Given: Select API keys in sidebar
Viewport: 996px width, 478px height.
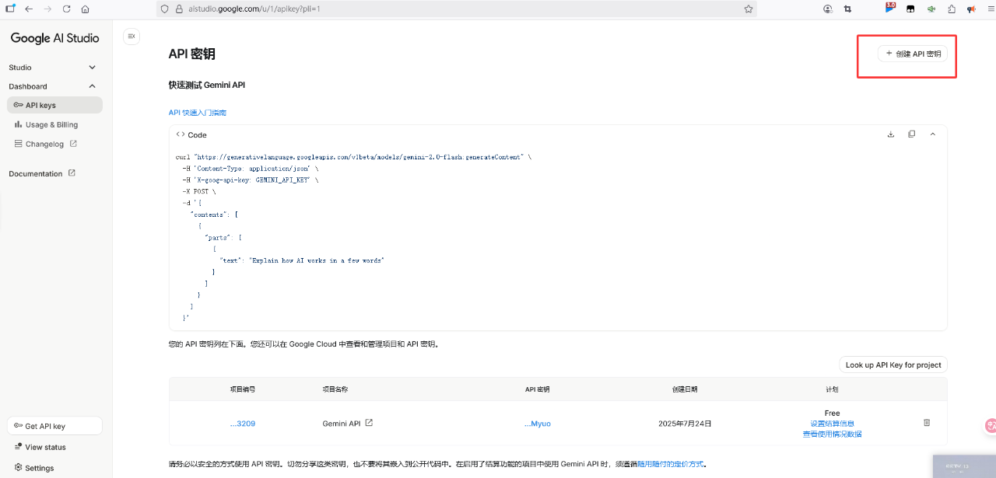Looking at the screenshot, I should click(x=54, y=105).
